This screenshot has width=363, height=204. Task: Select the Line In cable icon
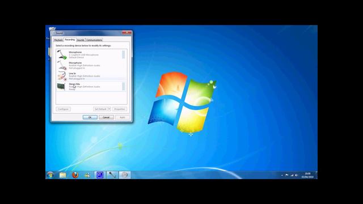[62, 76]
